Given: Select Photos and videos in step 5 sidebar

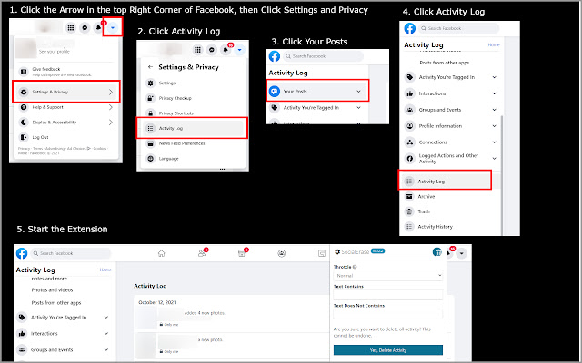Looking at the screenshot, I should [x=52, y=290].
